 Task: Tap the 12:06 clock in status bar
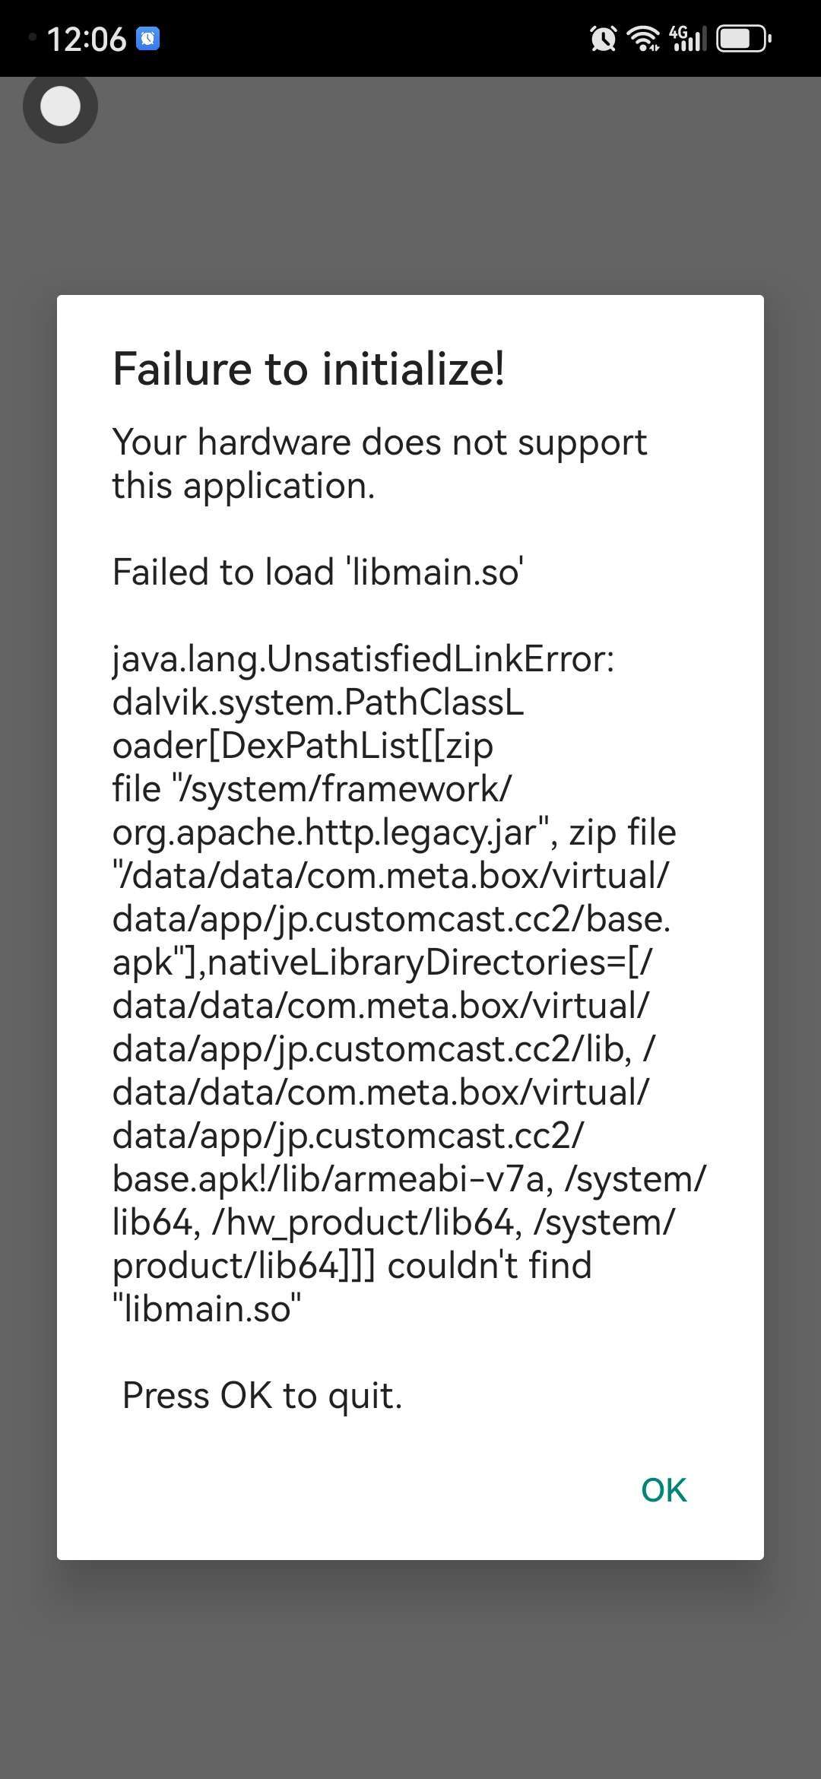[86, 39]
